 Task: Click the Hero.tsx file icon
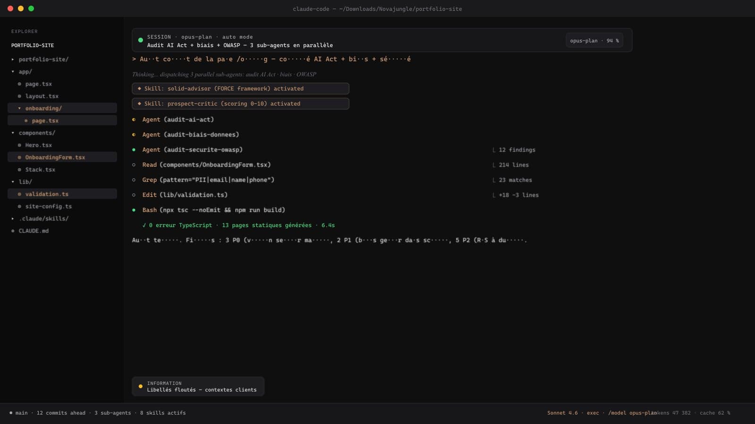[19, 145]
